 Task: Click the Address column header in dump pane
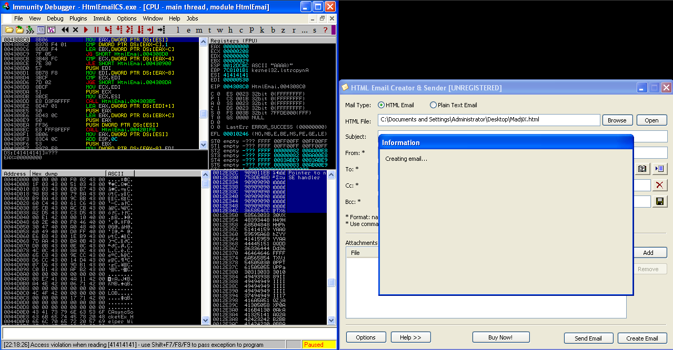click(16, 173)
